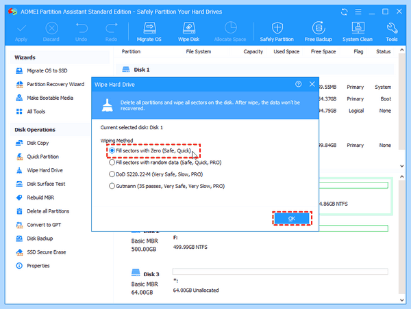Screen dimensions: 411x309
Task: Click the Wipe Disk toolbar icon
Action: tap(189, 32)
